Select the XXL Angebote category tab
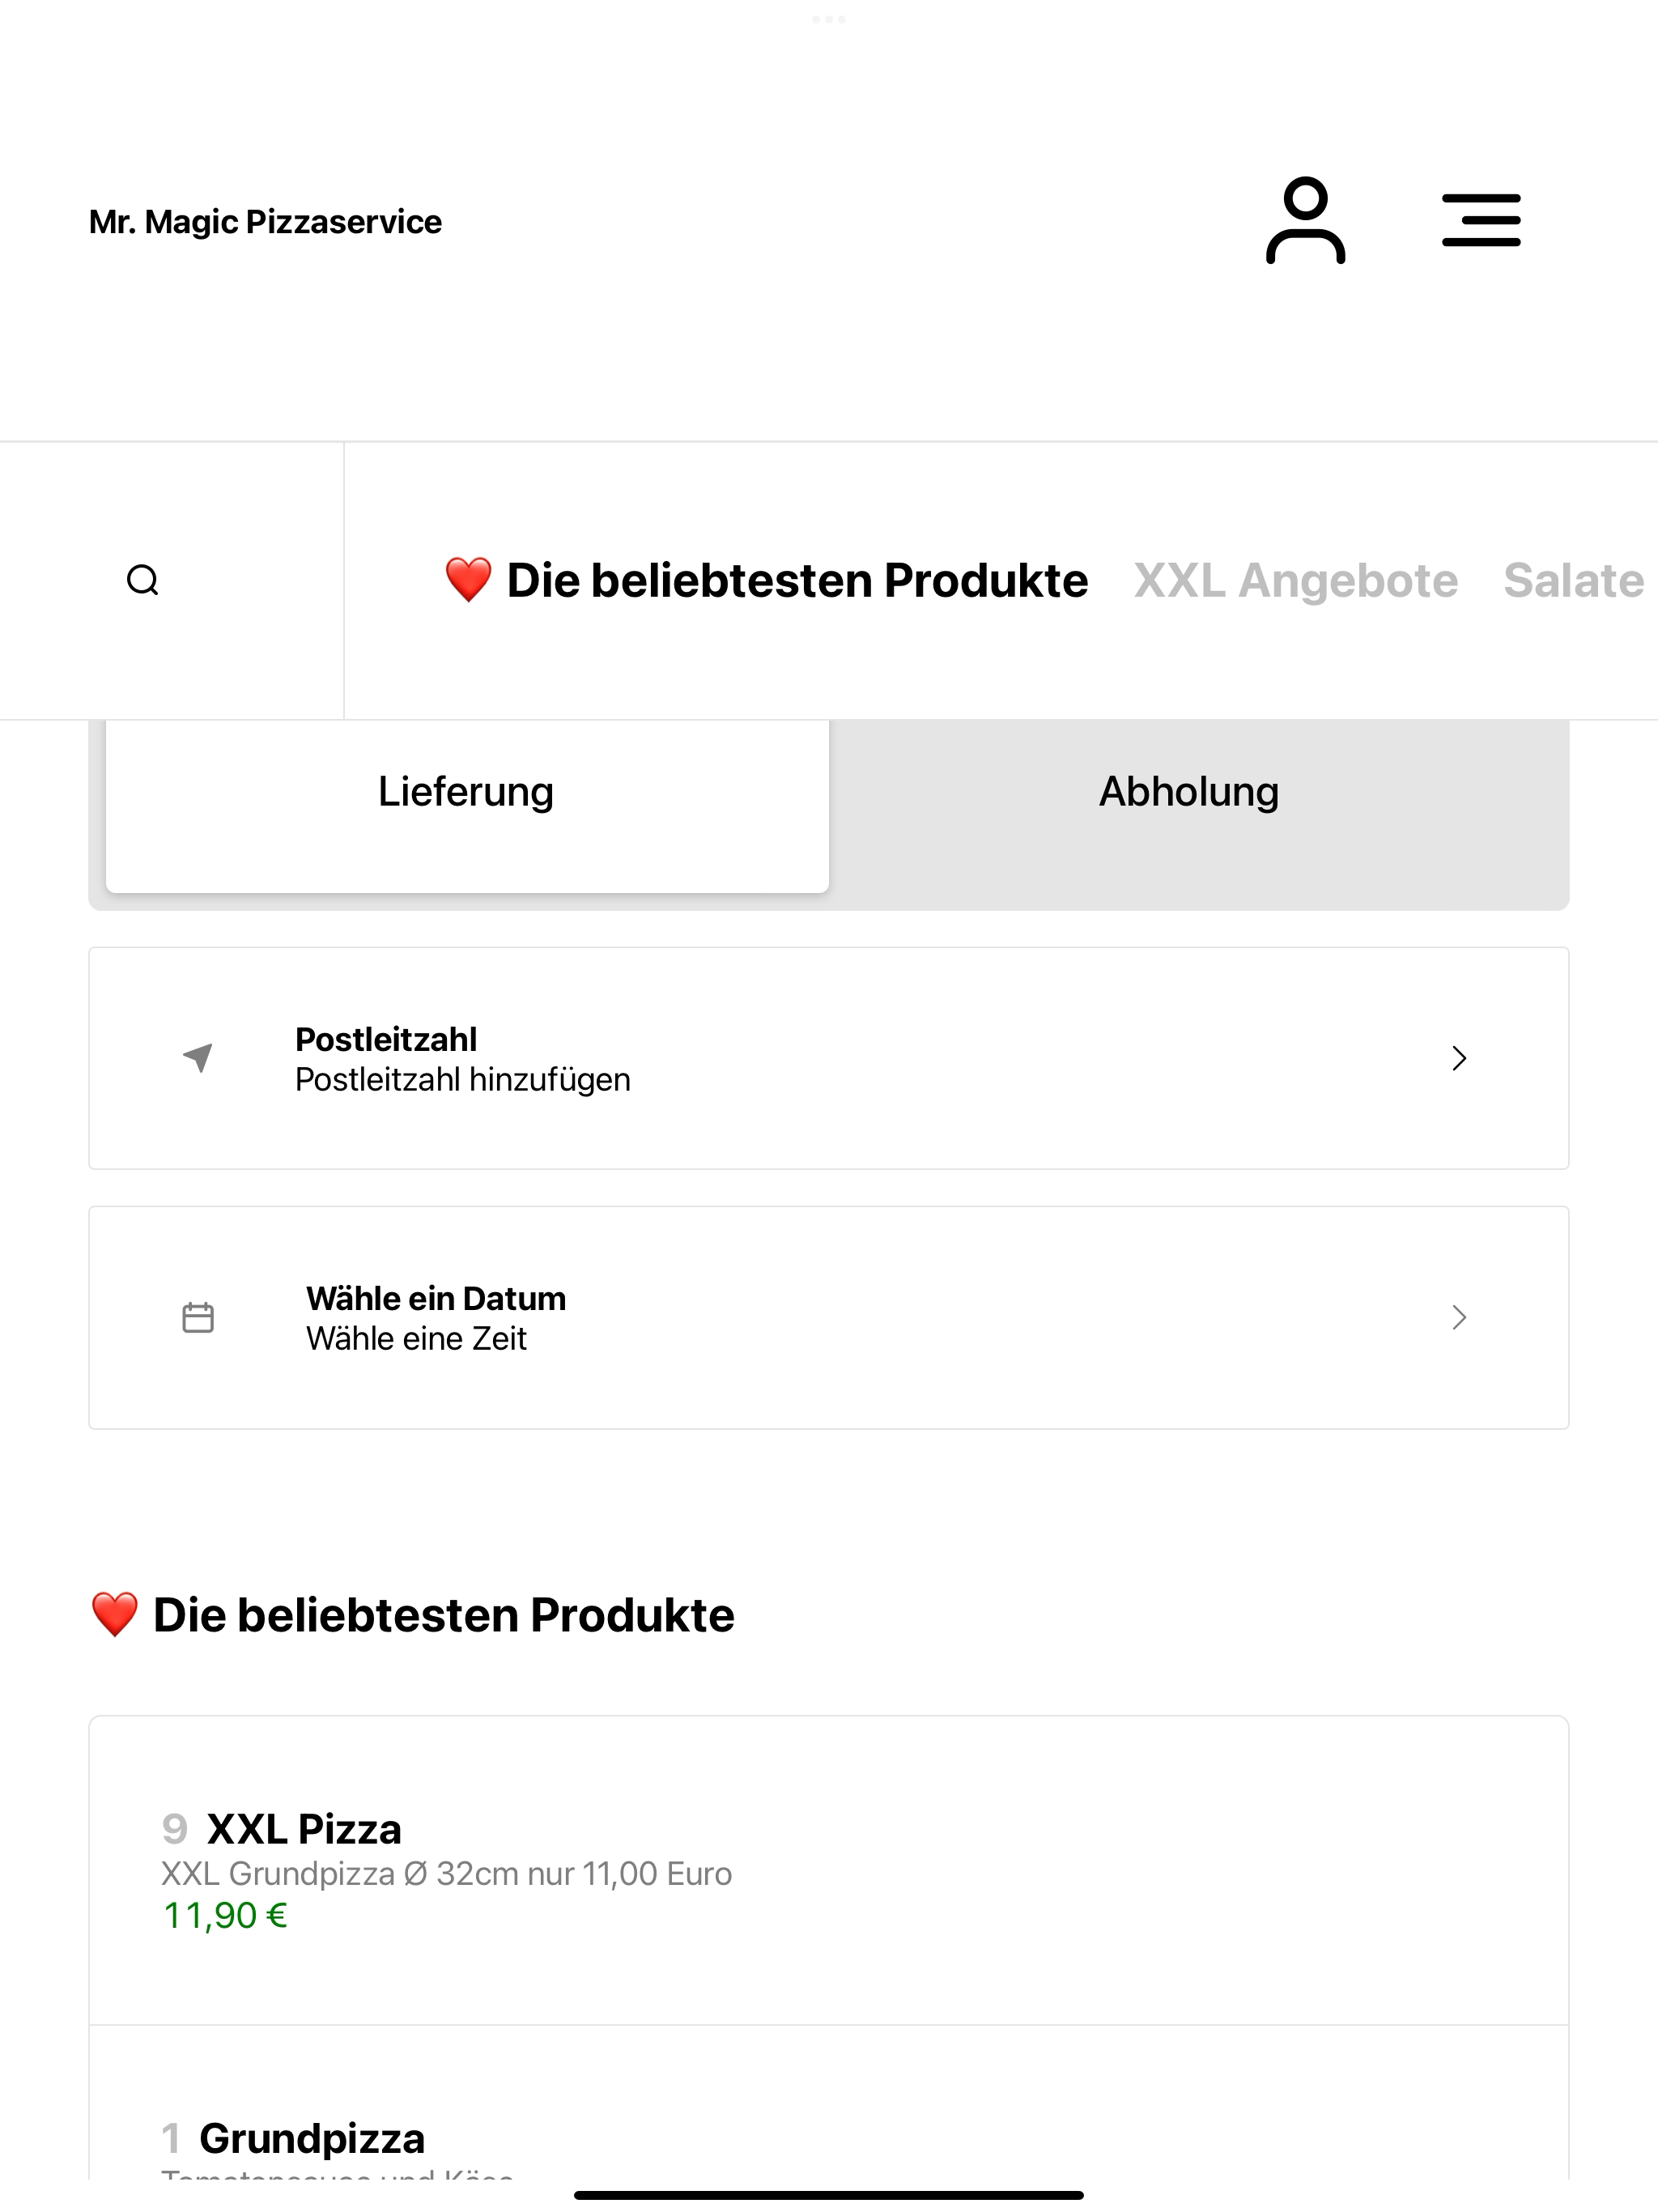Screen dimensions: 1658x2212 click(x=1295, y=581)
